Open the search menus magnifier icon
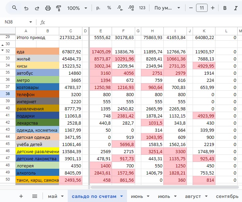The height and width of the screenshot is (202, 242). tap(15, 8)
